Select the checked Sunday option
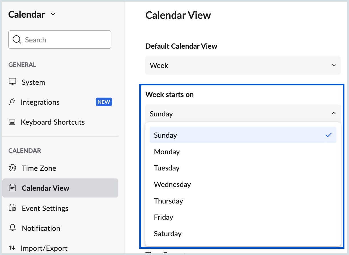The height and width of the screenshot is (255, 349). (166, 135)
